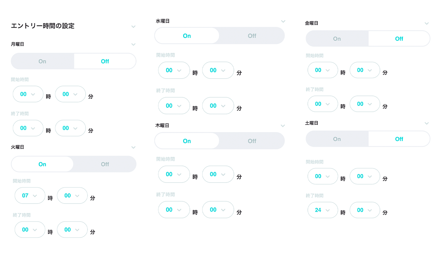Collapse the 木曜日 section chevron
Image resolution: width=443 pixels, height=257 pixels.
pyautogui.click(x=283, y=126)
